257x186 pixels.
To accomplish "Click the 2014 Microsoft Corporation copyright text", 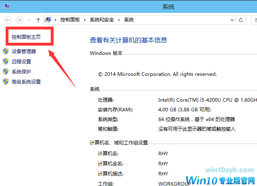I will click(x=158, y=74).
